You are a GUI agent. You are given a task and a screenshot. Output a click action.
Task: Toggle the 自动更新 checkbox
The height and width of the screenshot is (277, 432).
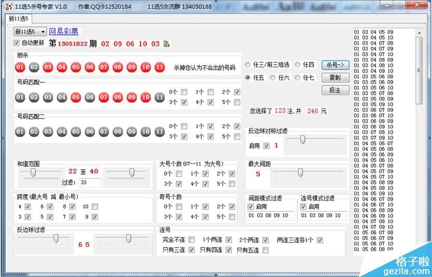click(17, 43)
